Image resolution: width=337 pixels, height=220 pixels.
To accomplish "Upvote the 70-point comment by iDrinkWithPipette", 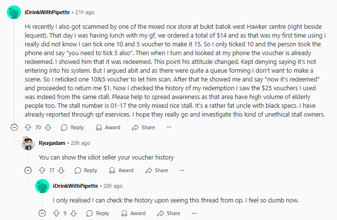I will 28,127.
